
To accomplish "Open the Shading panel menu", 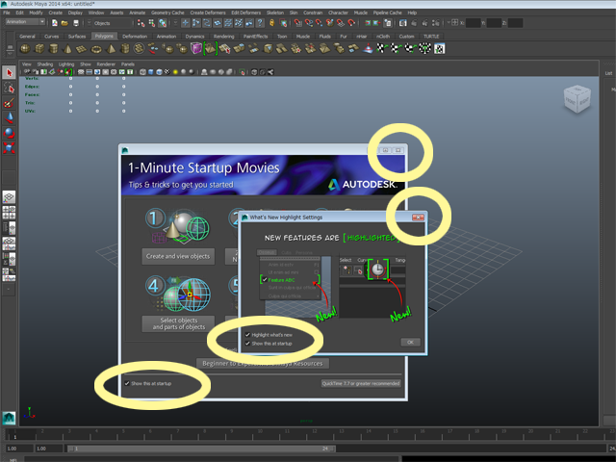I will [x=45, y=64].
